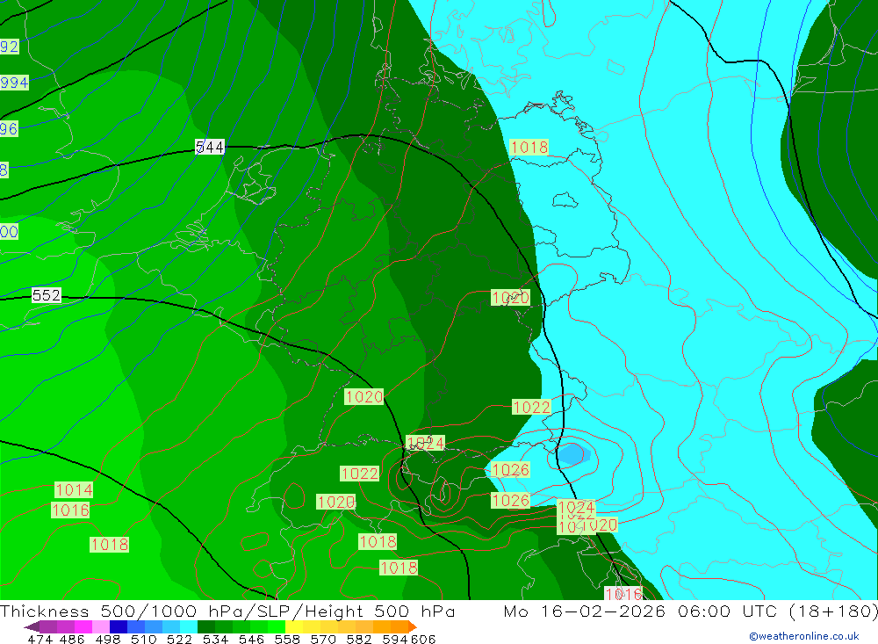The width and height of the screenshot is (878, 644).
Task: Pick the dark blue legend swatch
Action: coord(119,626)
